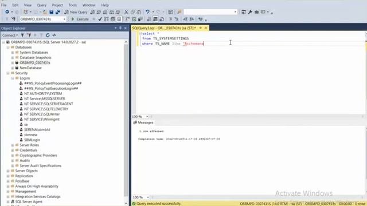
Task: Select NT AUTHORITY\SYSTEM login
Action: 43,94
